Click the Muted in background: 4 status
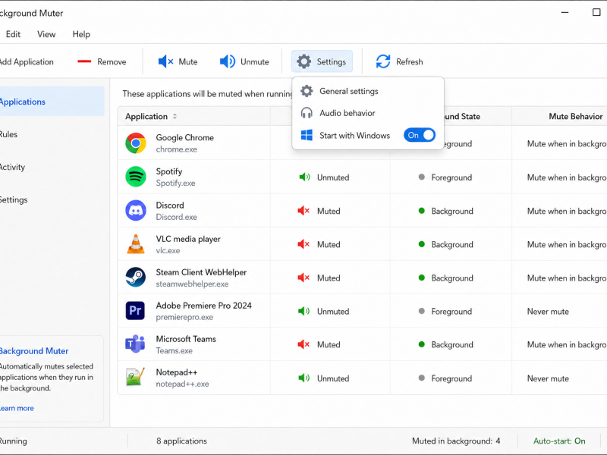Image resolution: width=607 pixels, height=455 pixels. 456,441
